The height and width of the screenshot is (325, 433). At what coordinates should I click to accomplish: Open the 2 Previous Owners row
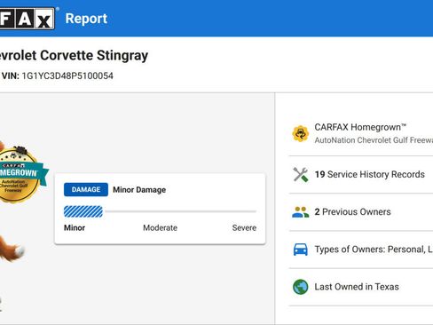(x=361, y=212)
